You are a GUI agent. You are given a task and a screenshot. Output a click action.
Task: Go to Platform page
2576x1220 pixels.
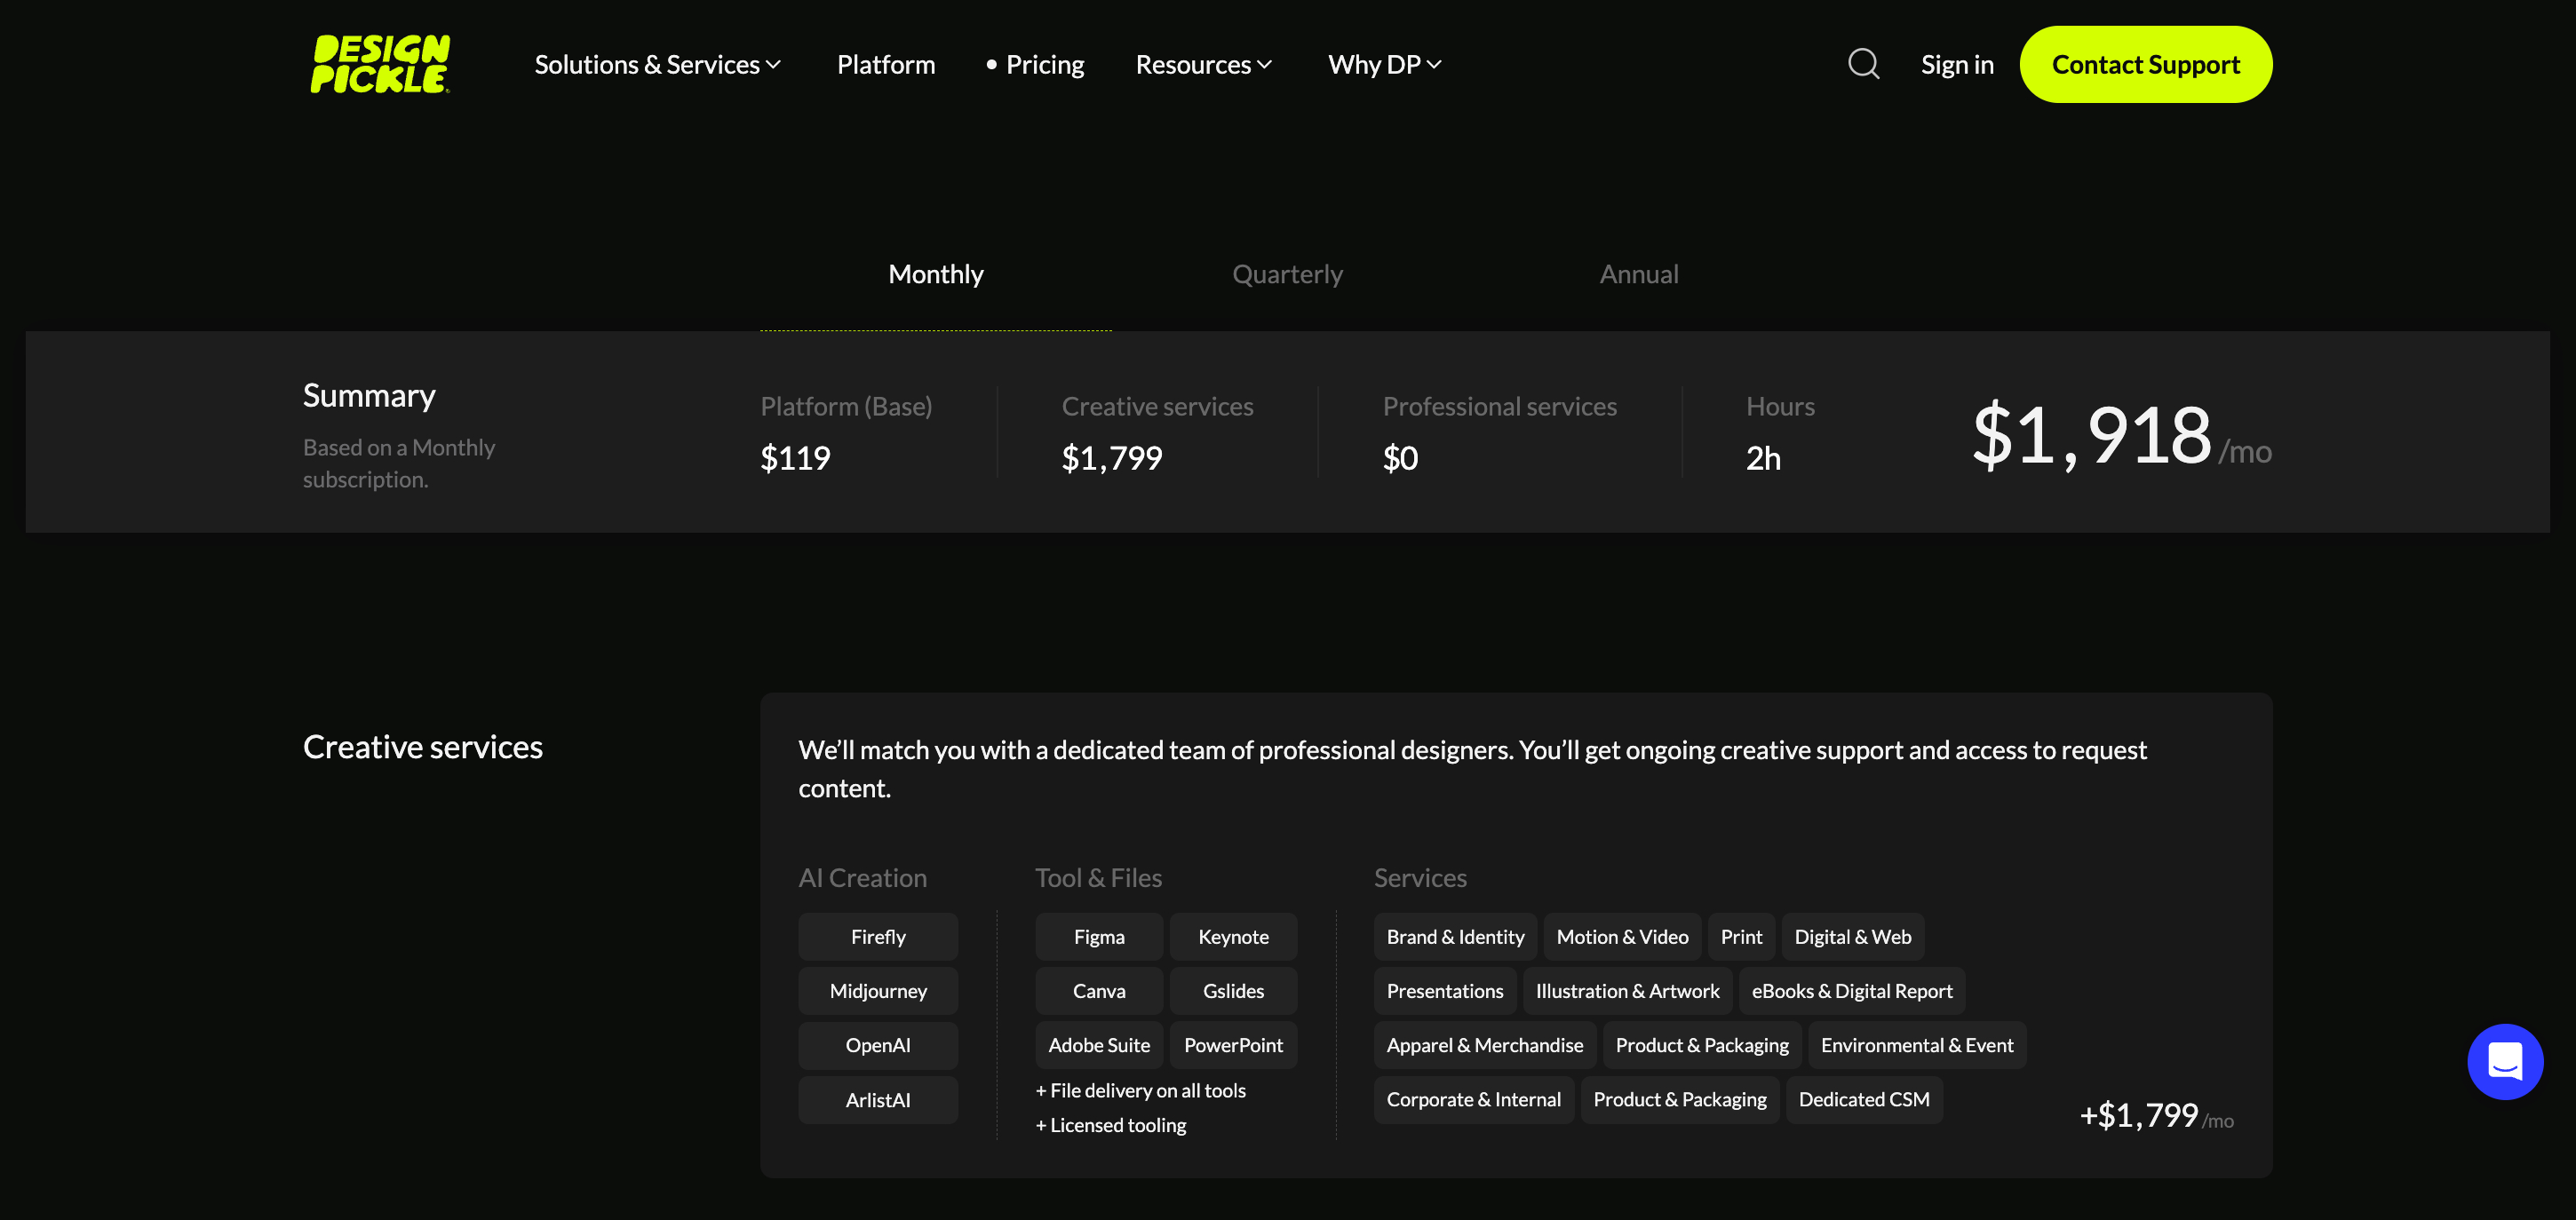885,65
